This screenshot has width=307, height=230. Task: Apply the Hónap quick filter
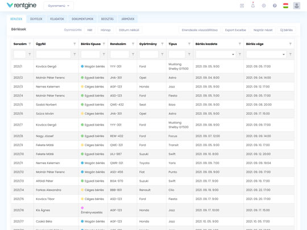106,30
